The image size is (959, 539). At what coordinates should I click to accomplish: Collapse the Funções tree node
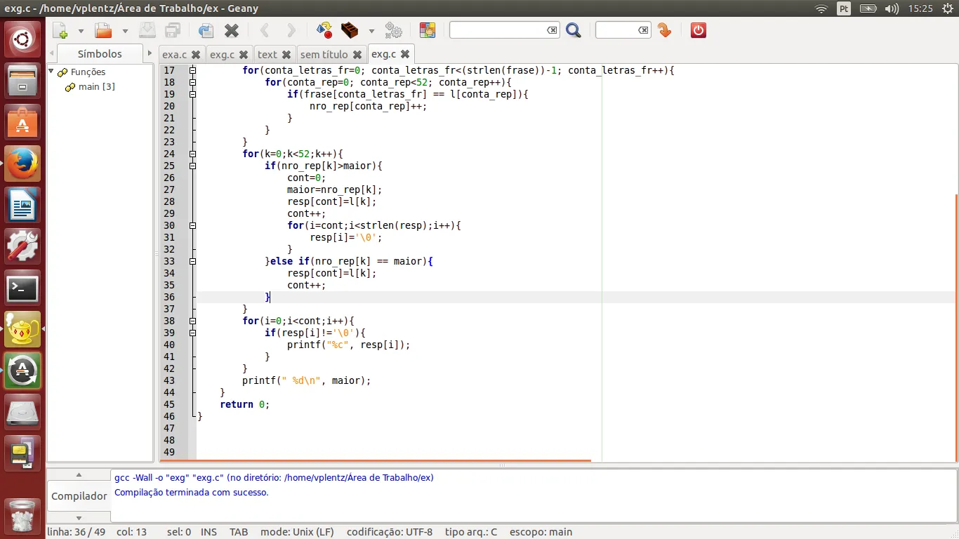(x=51, y=72)
